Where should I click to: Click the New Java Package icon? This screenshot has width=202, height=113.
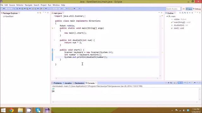[33, 9]
